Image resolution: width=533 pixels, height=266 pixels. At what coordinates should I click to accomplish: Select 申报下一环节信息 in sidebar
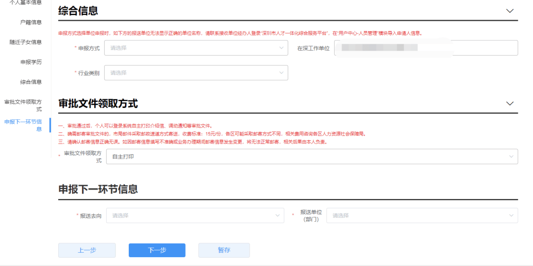(23, 125)
